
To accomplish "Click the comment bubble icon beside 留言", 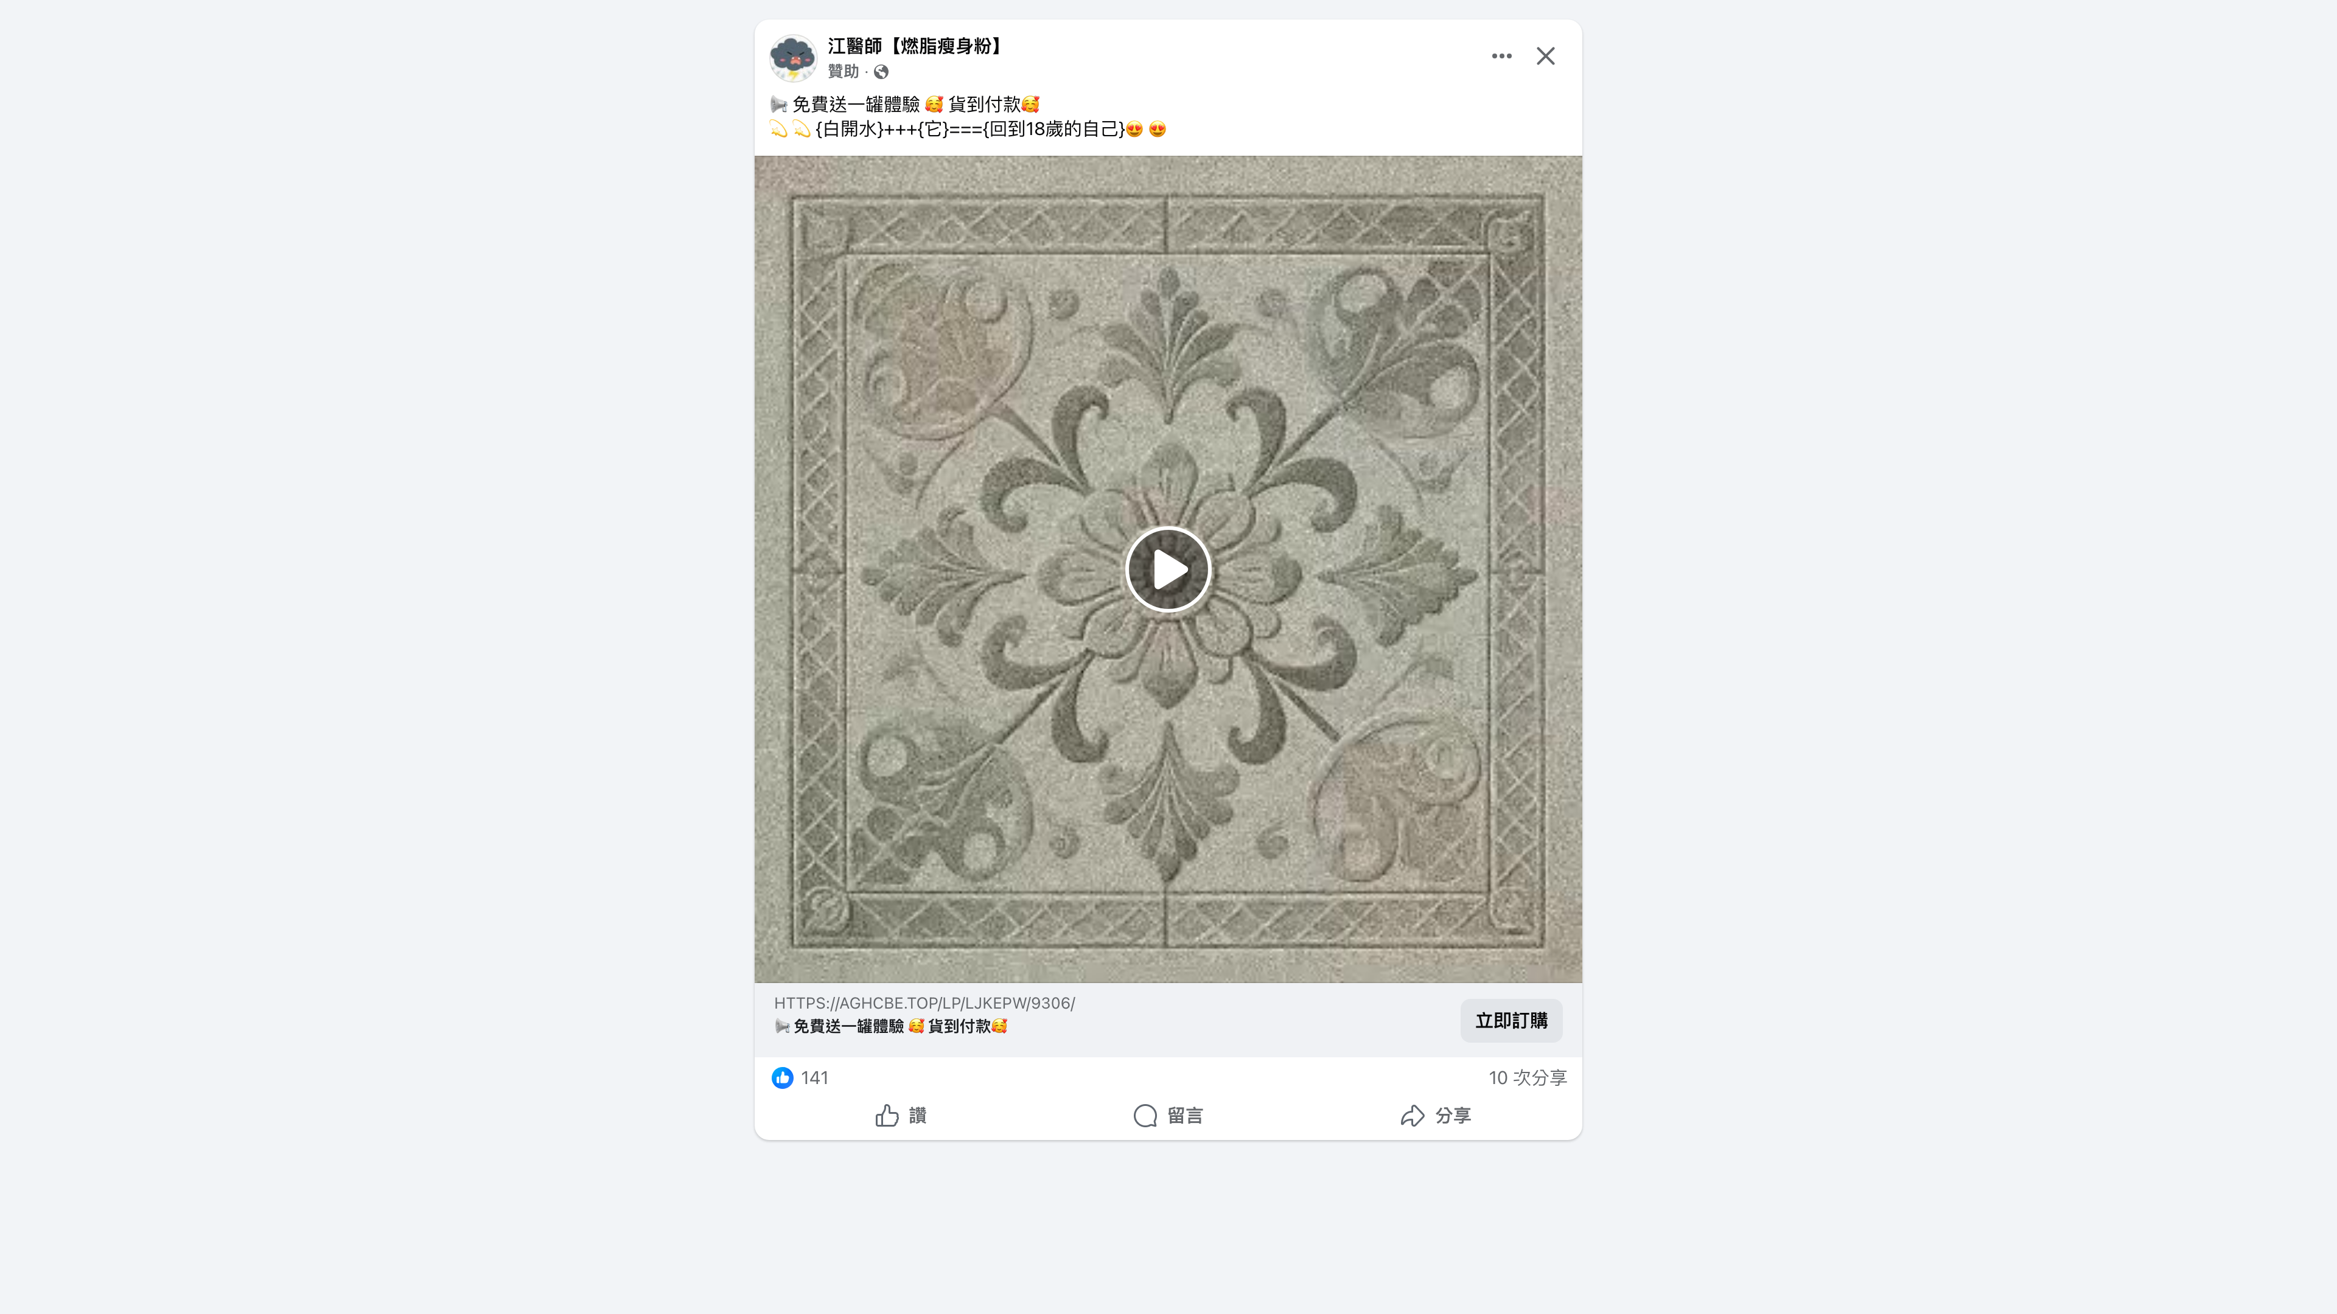I will point(1144,1116).
